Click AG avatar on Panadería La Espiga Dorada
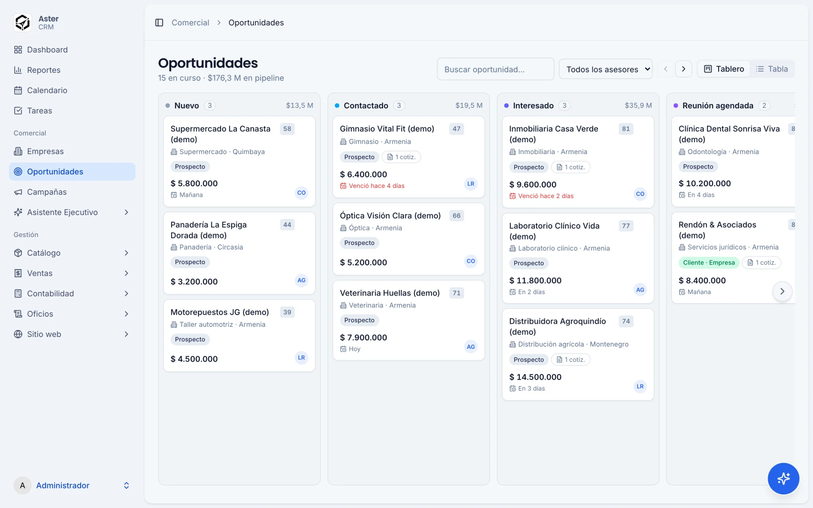This screenshot has height=508, width=813. (x=301, y=280)
